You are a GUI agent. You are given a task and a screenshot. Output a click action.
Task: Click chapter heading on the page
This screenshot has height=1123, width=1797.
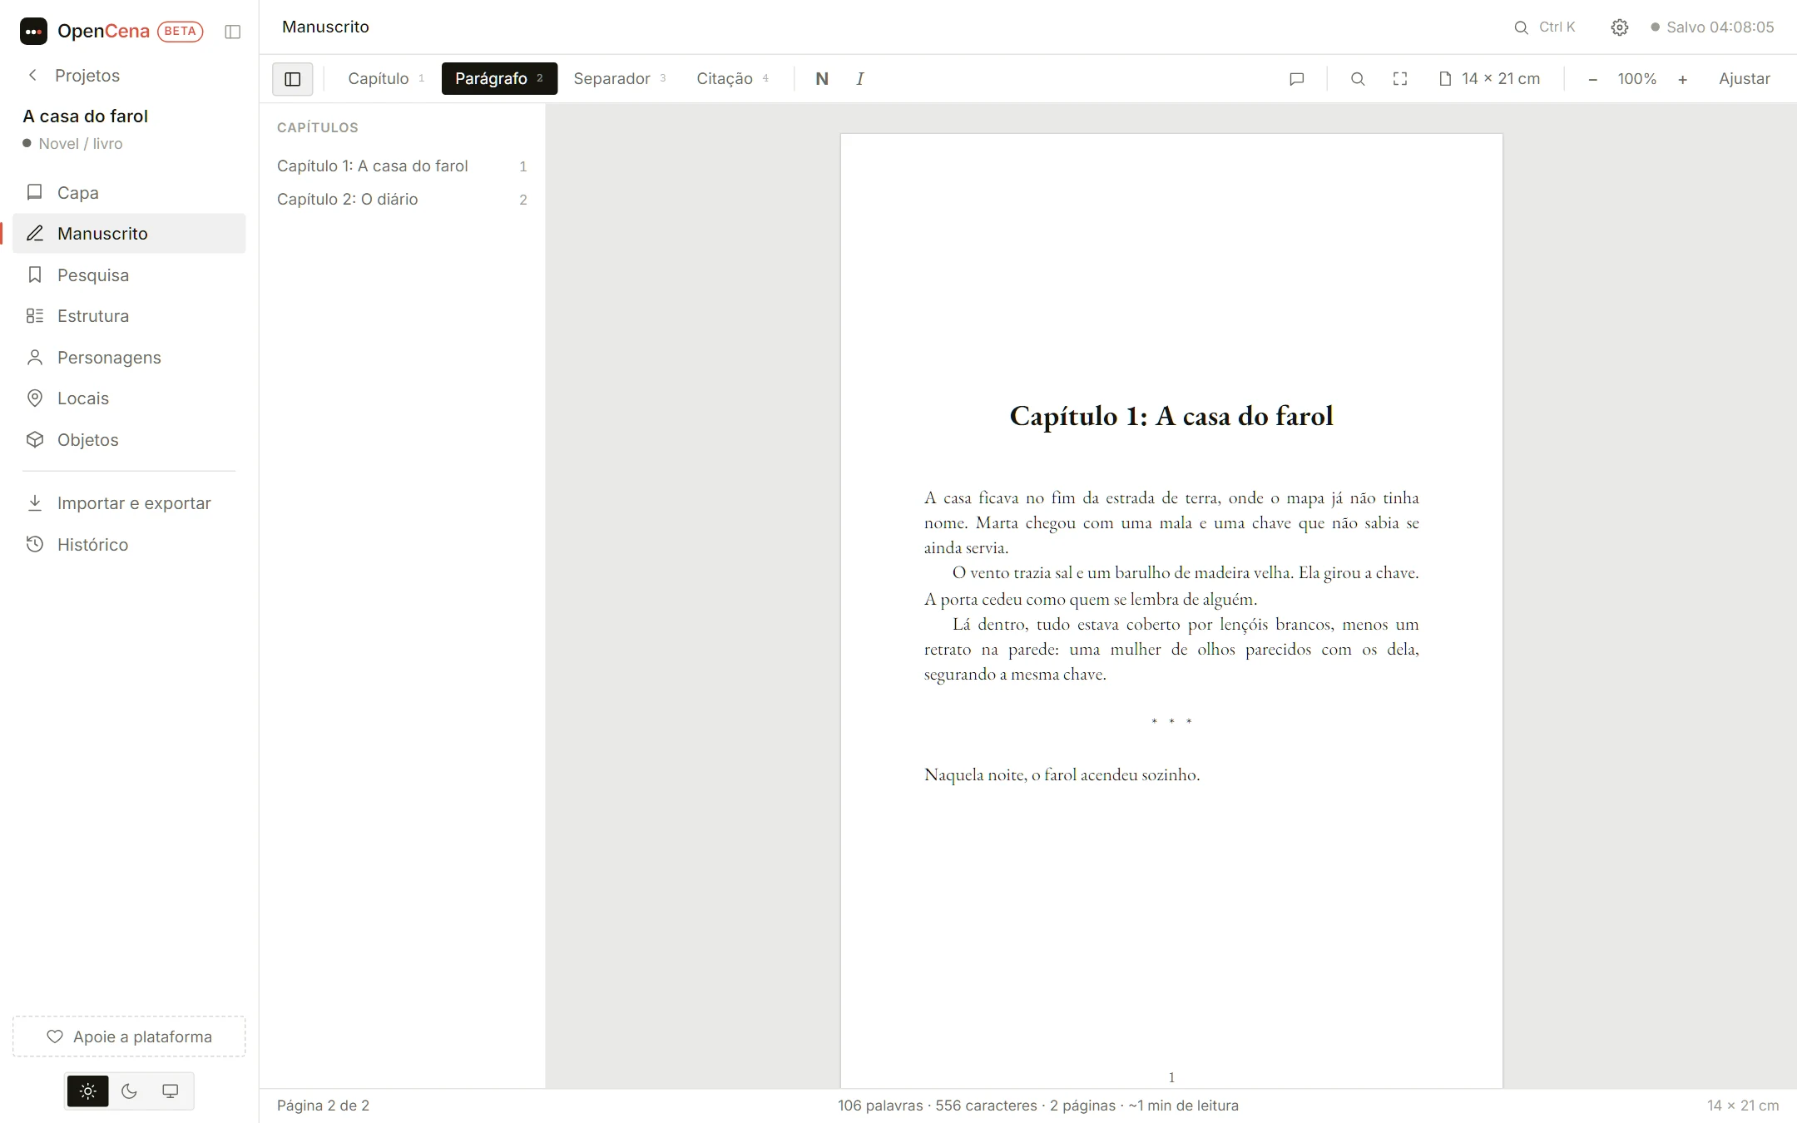(x=1171, y=416)
